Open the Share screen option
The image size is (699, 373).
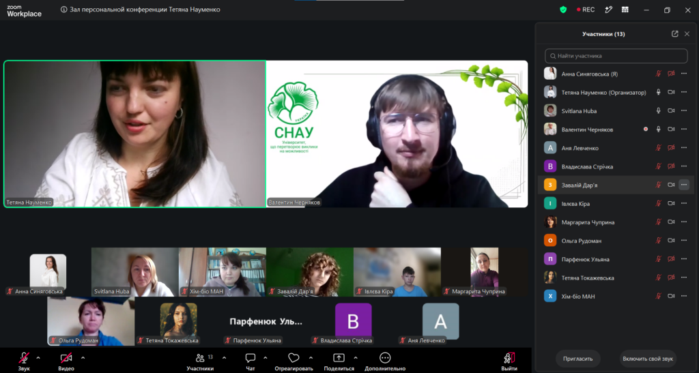tap(339, 361)
